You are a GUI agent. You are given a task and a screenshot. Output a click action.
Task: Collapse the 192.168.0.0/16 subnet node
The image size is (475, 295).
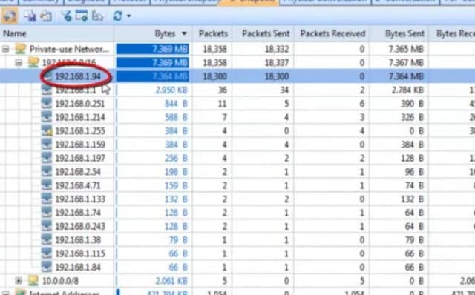[19, 62]
